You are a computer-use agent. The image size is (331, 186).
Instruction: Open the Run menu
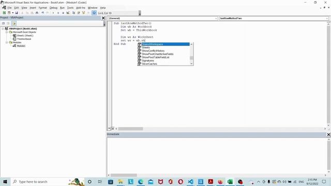tap(62, 8)
